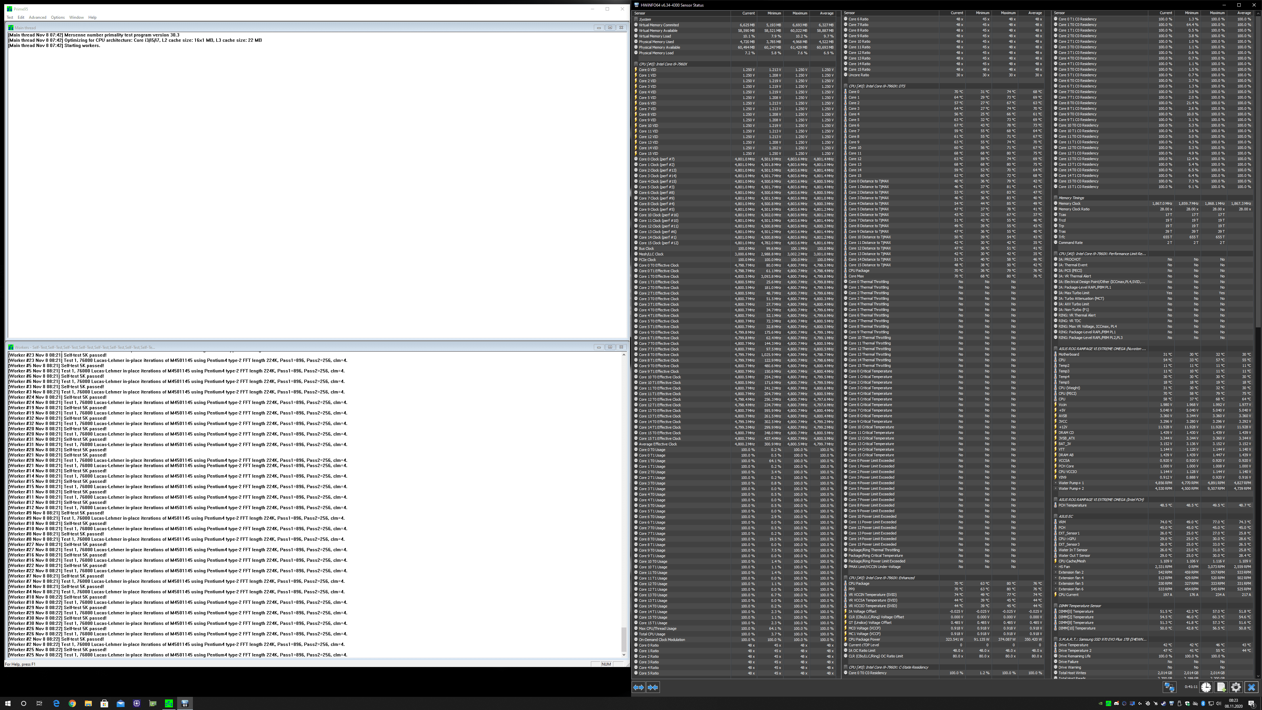Screen dimensions: 1262x710
Task: Launch Google Chrome from taskbar
Action: [x=72, y=703]
